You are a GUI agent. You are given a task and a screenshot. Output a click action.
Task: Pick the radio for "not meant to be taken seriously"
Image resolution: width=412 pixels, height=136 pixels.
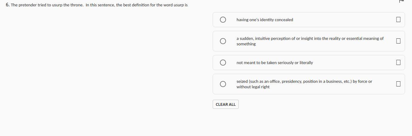[x=223, y=63]
